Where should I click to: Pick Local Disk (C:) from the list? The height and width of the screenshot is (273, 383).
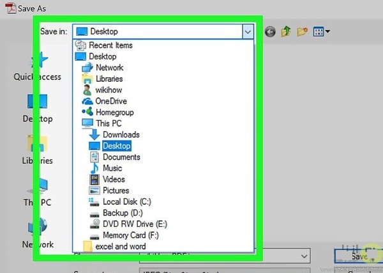point(125,201)
